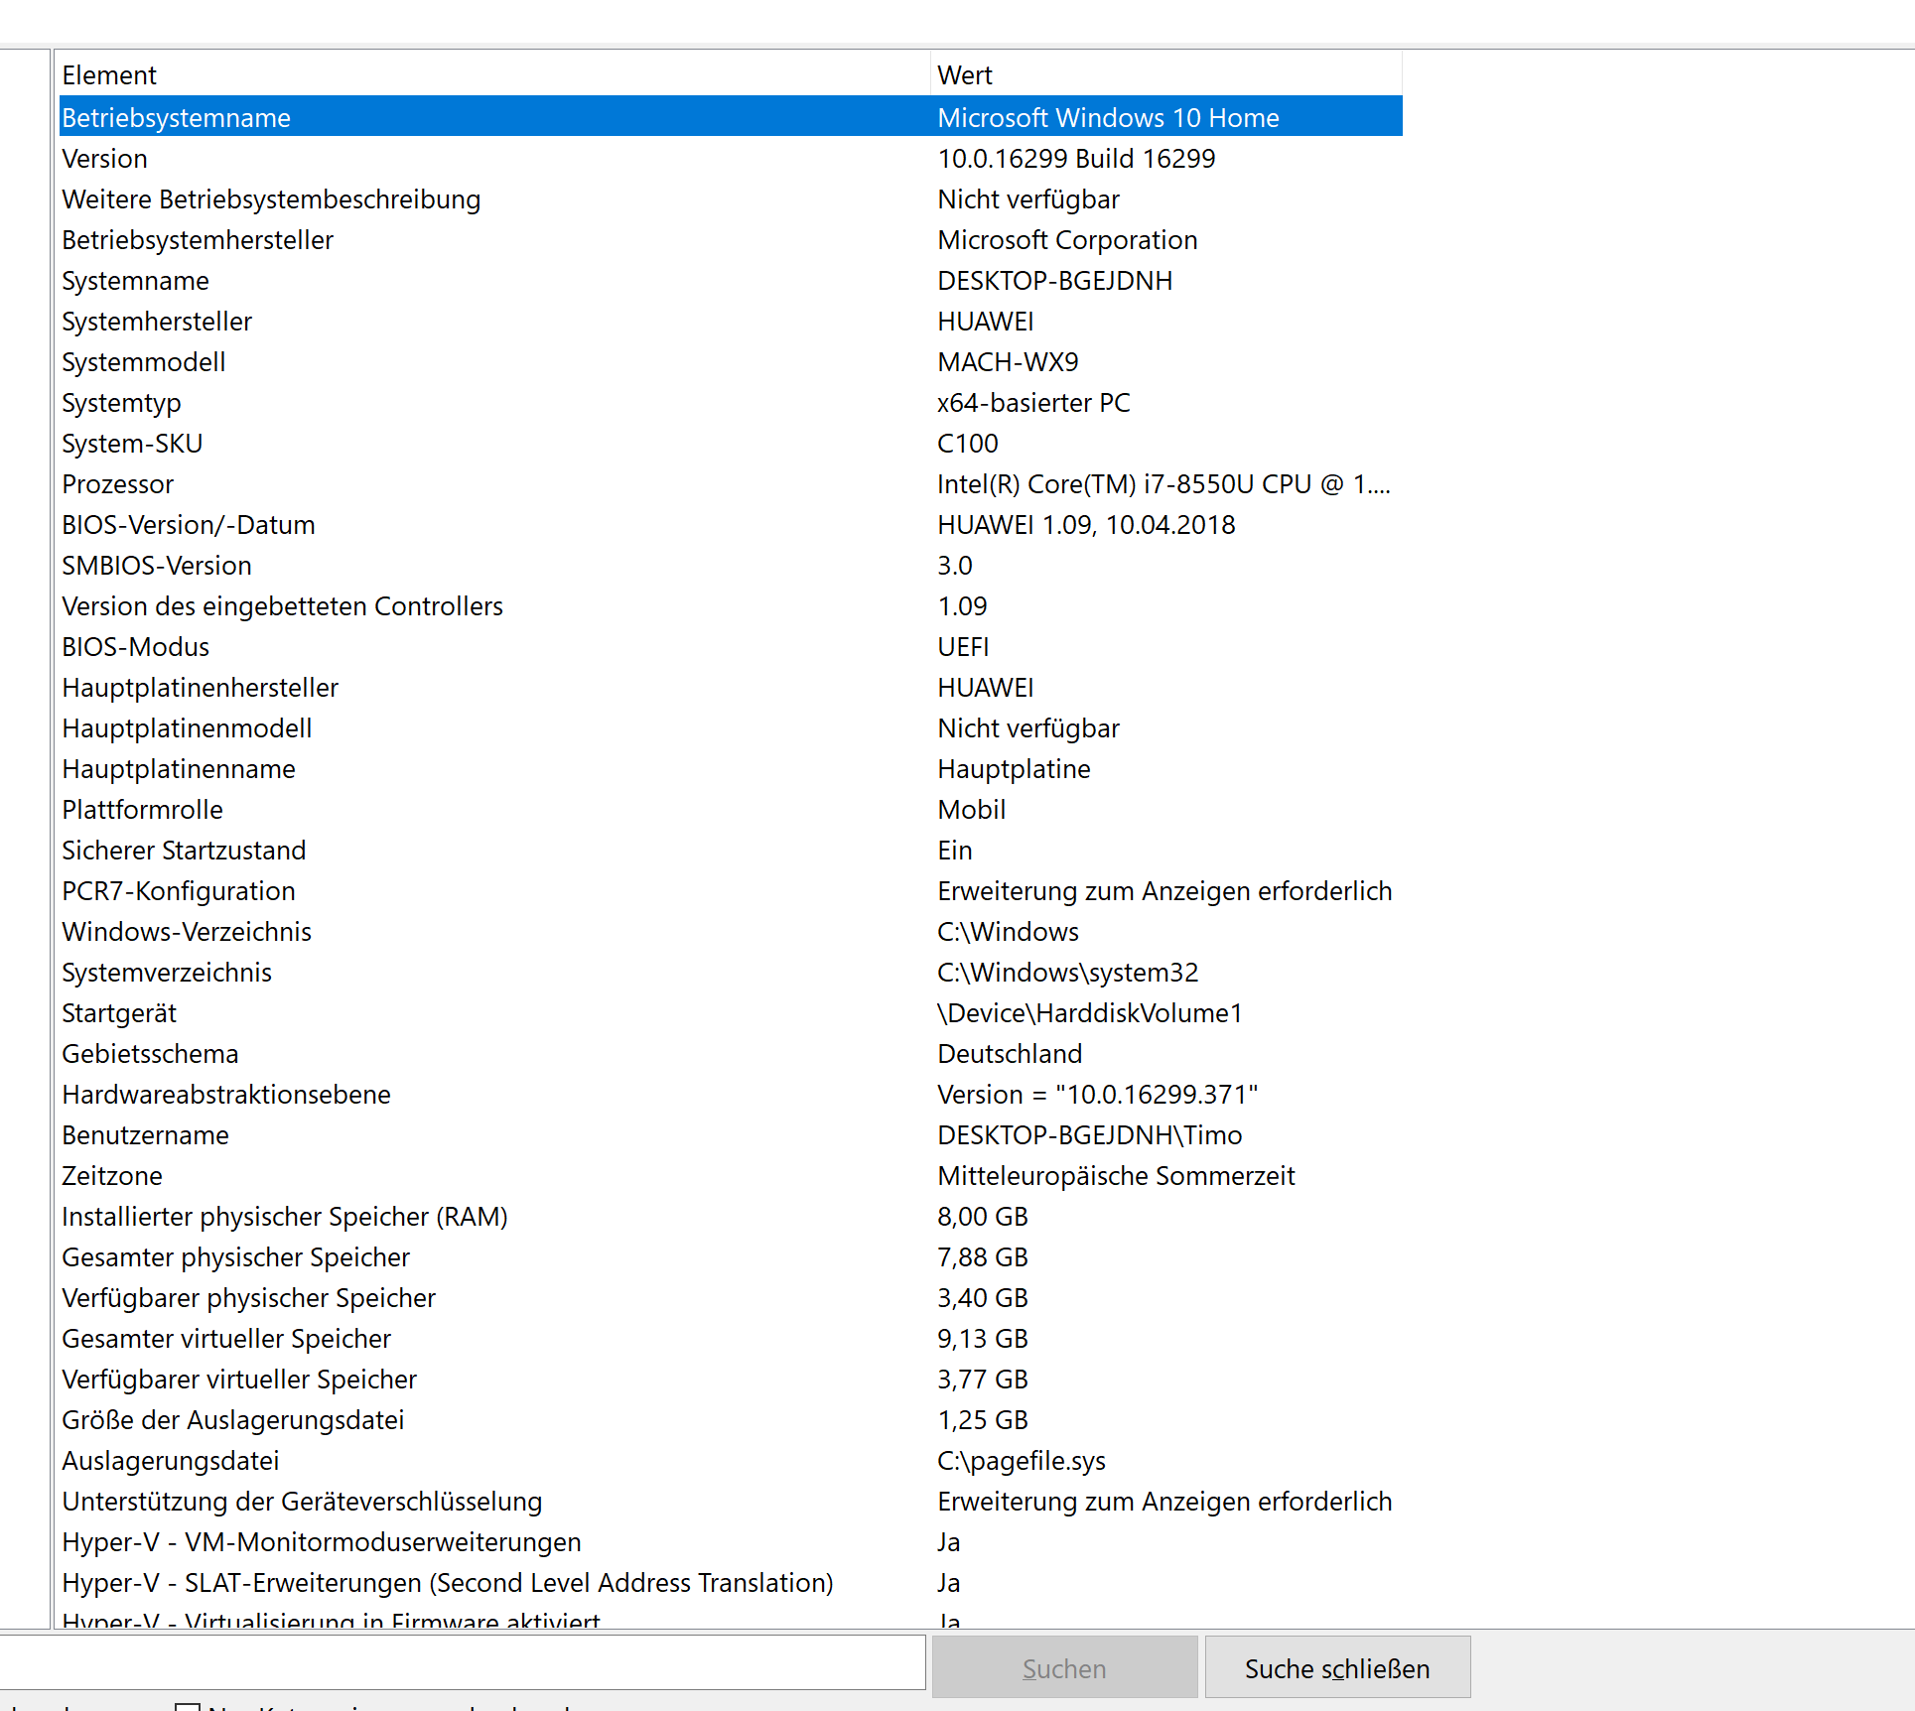The width and height of the screenshot is (1915, 1711).
Task: Click the 'BIOS-Version/-Datum' row
Action: [x=189, y=525]
